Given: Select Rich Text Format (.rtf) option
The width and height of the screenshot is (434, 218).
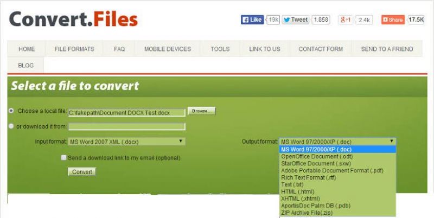Looking at the screenshot, I should point(337,178).
